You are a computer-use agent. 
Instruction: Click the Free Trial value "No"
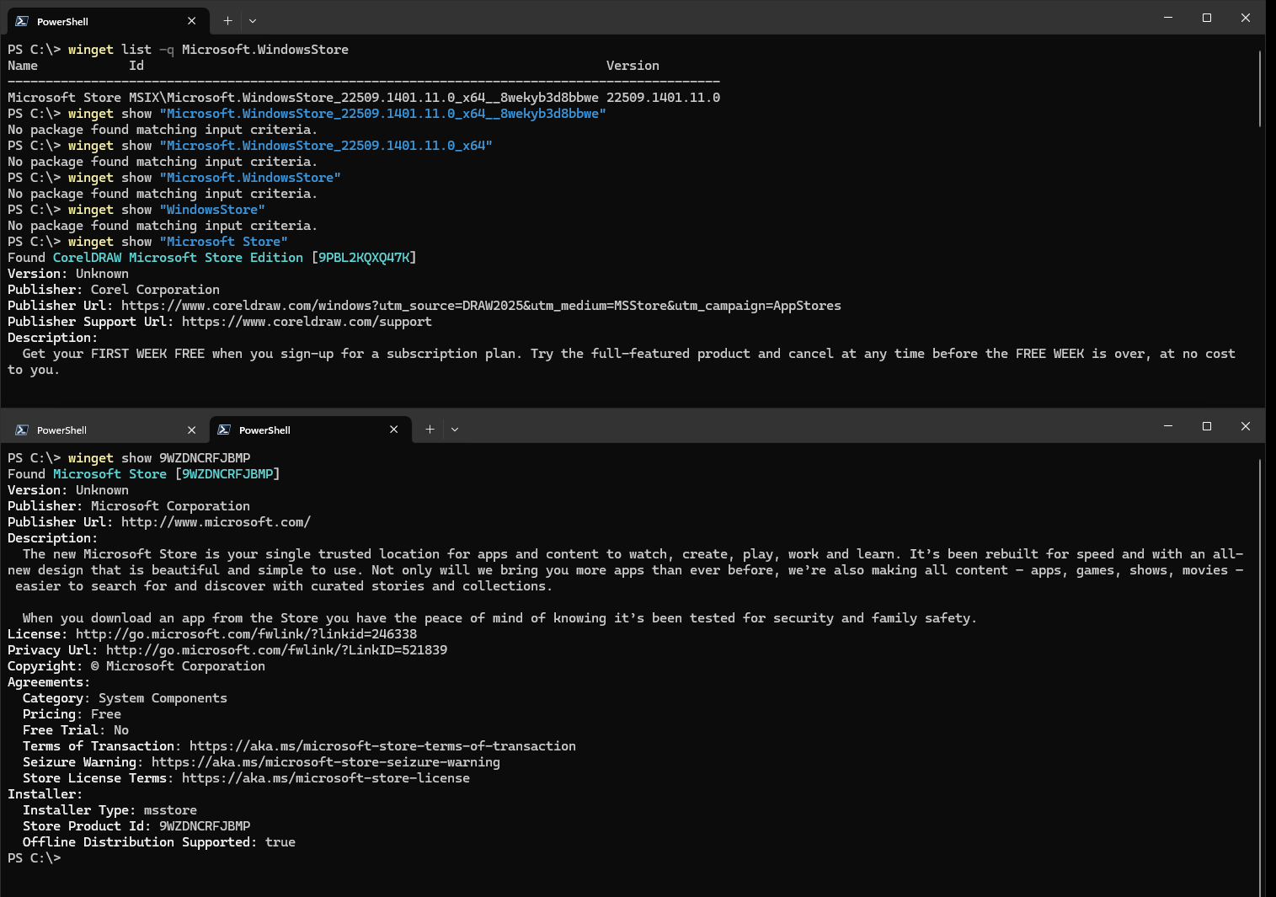(121, 730)
